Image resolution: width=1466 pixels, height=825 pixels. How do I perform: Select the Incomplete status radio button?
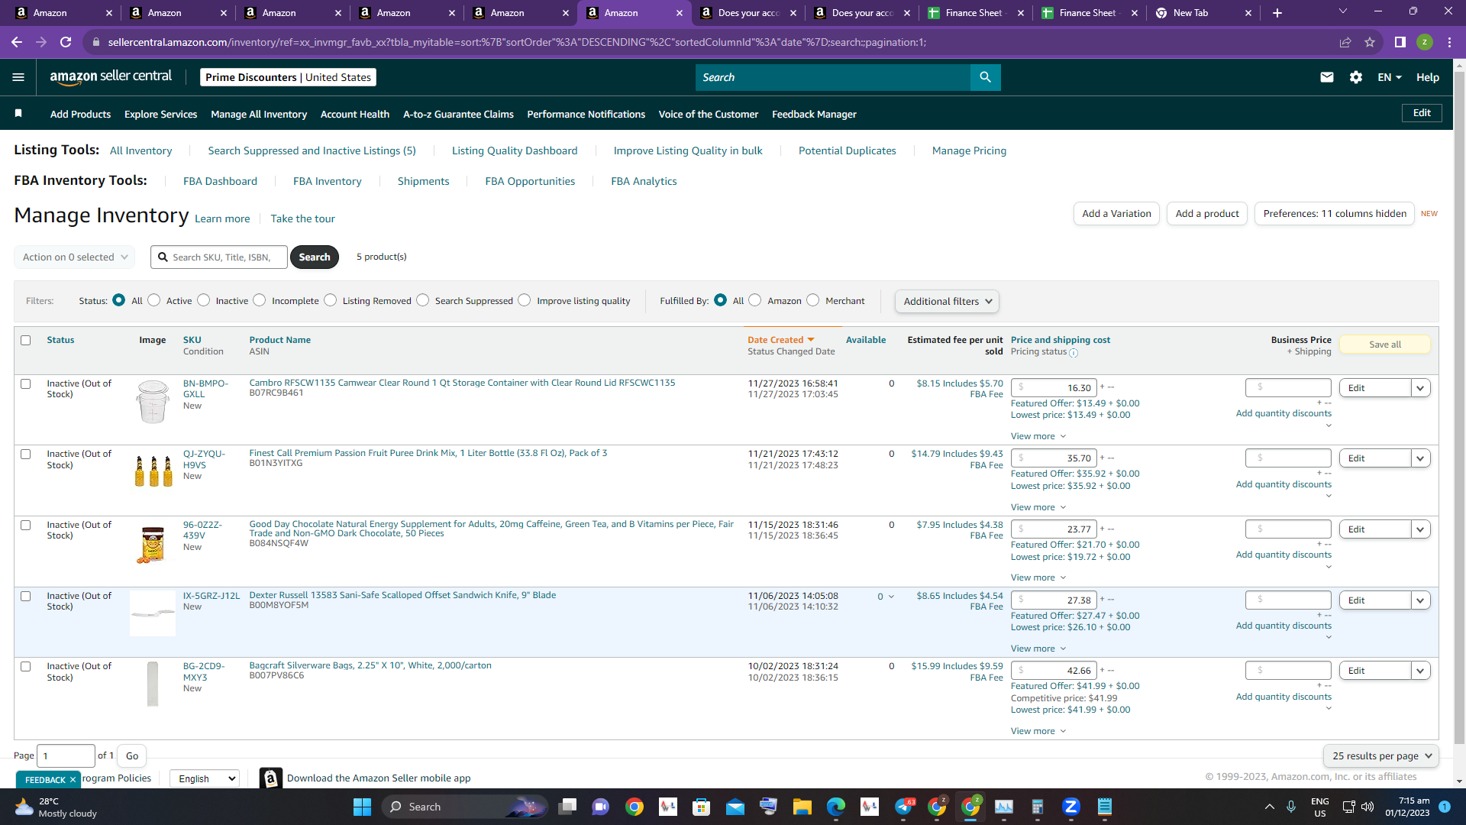260,300
